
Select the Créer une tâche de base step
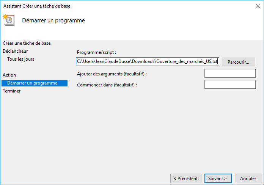[27, 43]
